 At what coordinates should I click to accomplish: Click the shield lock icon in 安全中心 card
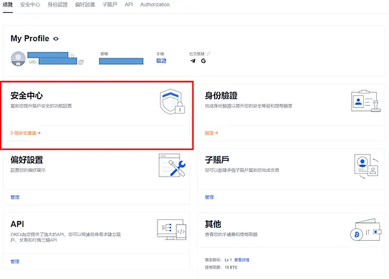pos(172,101)
